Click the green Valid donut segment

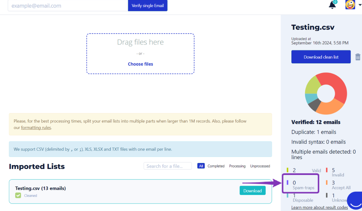[x=313, y=86]
